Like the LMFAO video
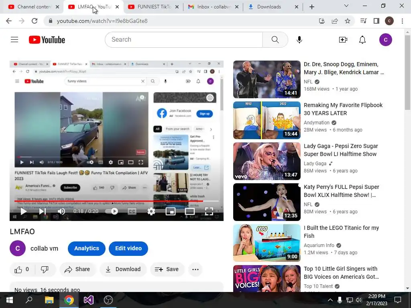411x308 pixels. [x=22, y=269]
